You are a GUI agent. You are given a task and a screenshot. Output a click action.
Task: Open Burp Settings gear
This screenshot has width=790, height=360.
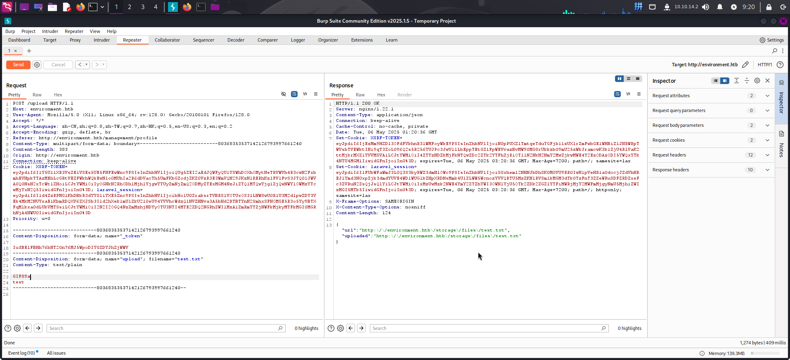762,40
